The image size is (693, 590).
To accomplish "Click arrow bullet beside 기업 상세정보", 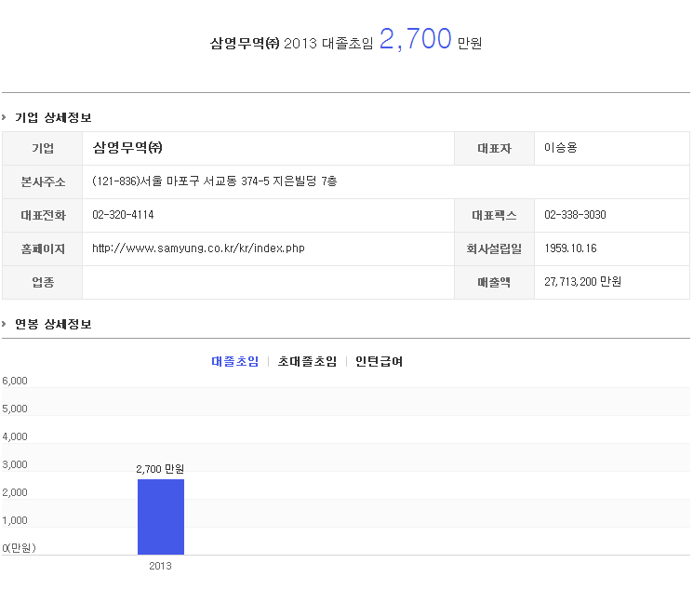I will click(x=4, y=117).
